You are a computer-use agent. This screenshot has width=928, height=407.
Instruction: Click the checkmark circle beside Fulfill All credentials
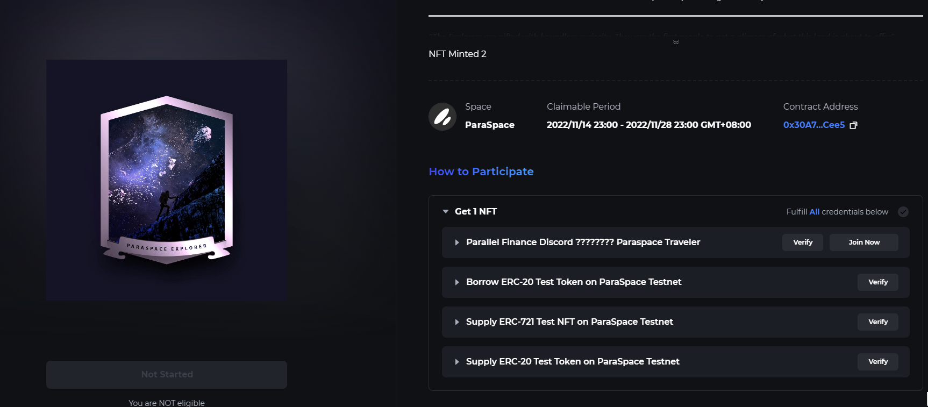(x=903, y=212)
